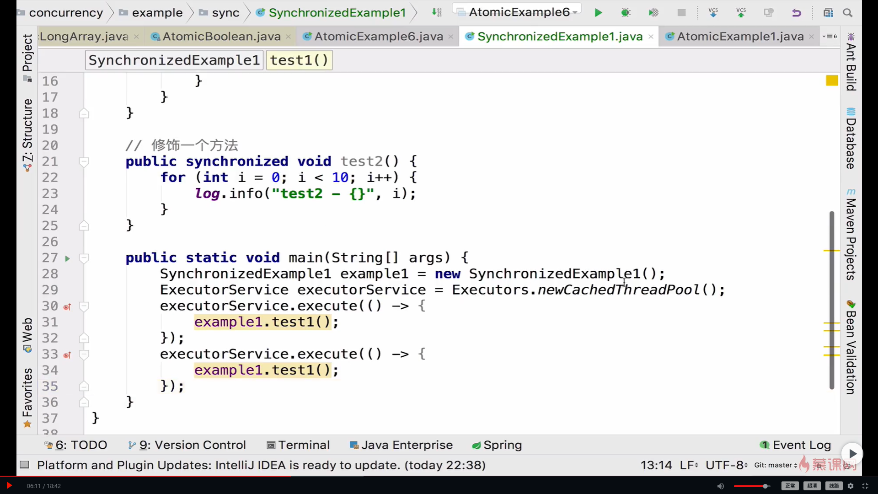Open the Git: master branch menu

[x=776, y=465]
